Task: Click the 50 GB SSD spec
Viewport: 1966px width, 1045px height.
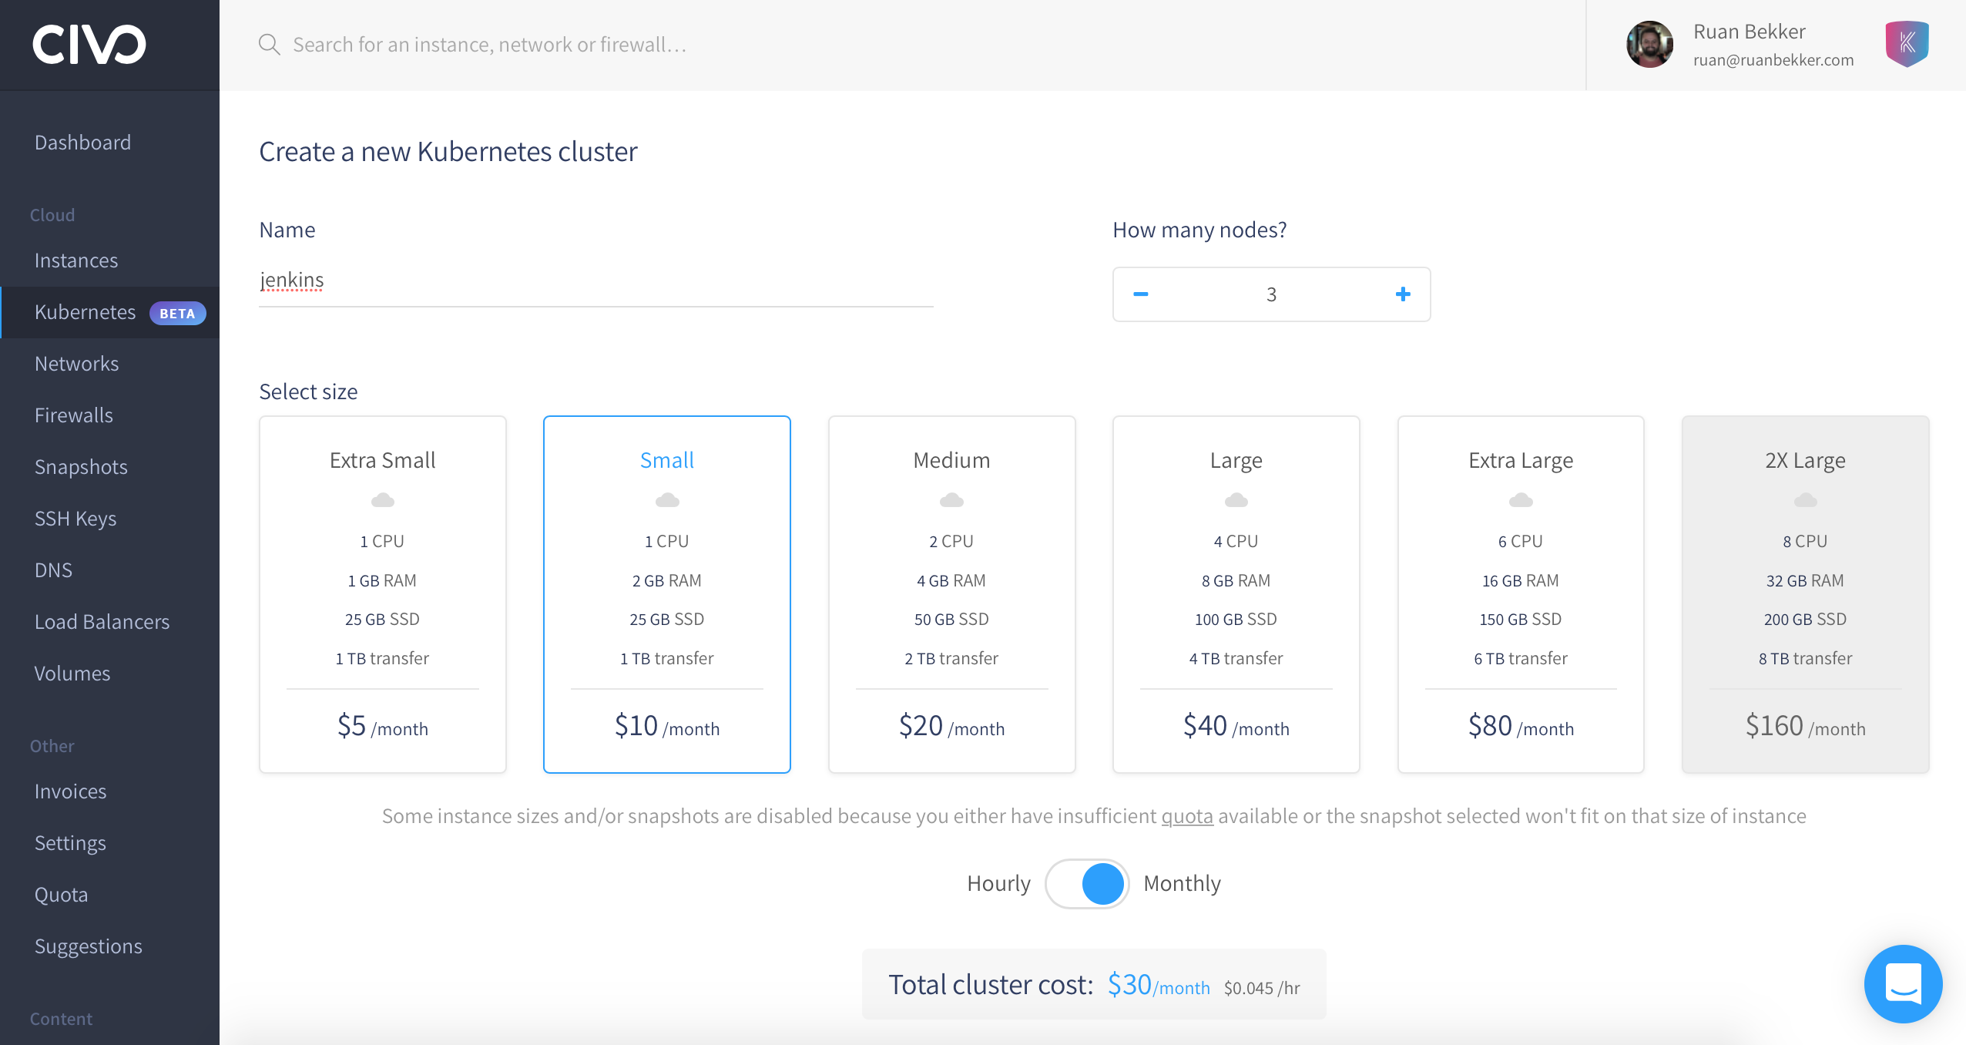Action: click(951, 619)
